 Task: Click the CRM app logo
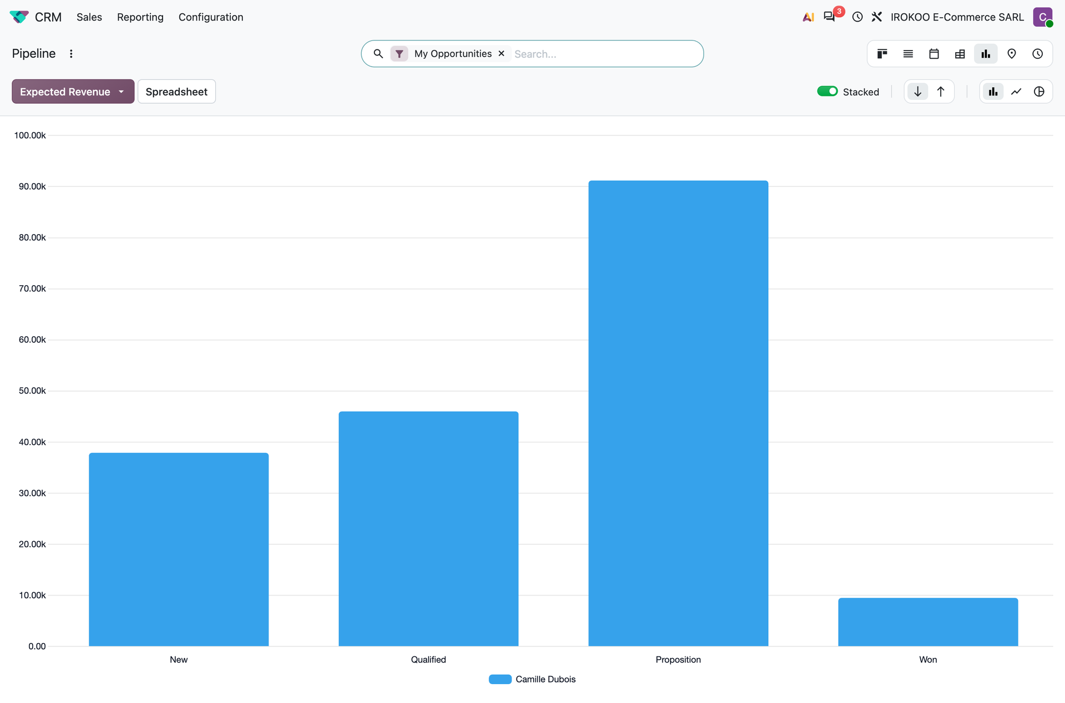(x=19, y=17)
